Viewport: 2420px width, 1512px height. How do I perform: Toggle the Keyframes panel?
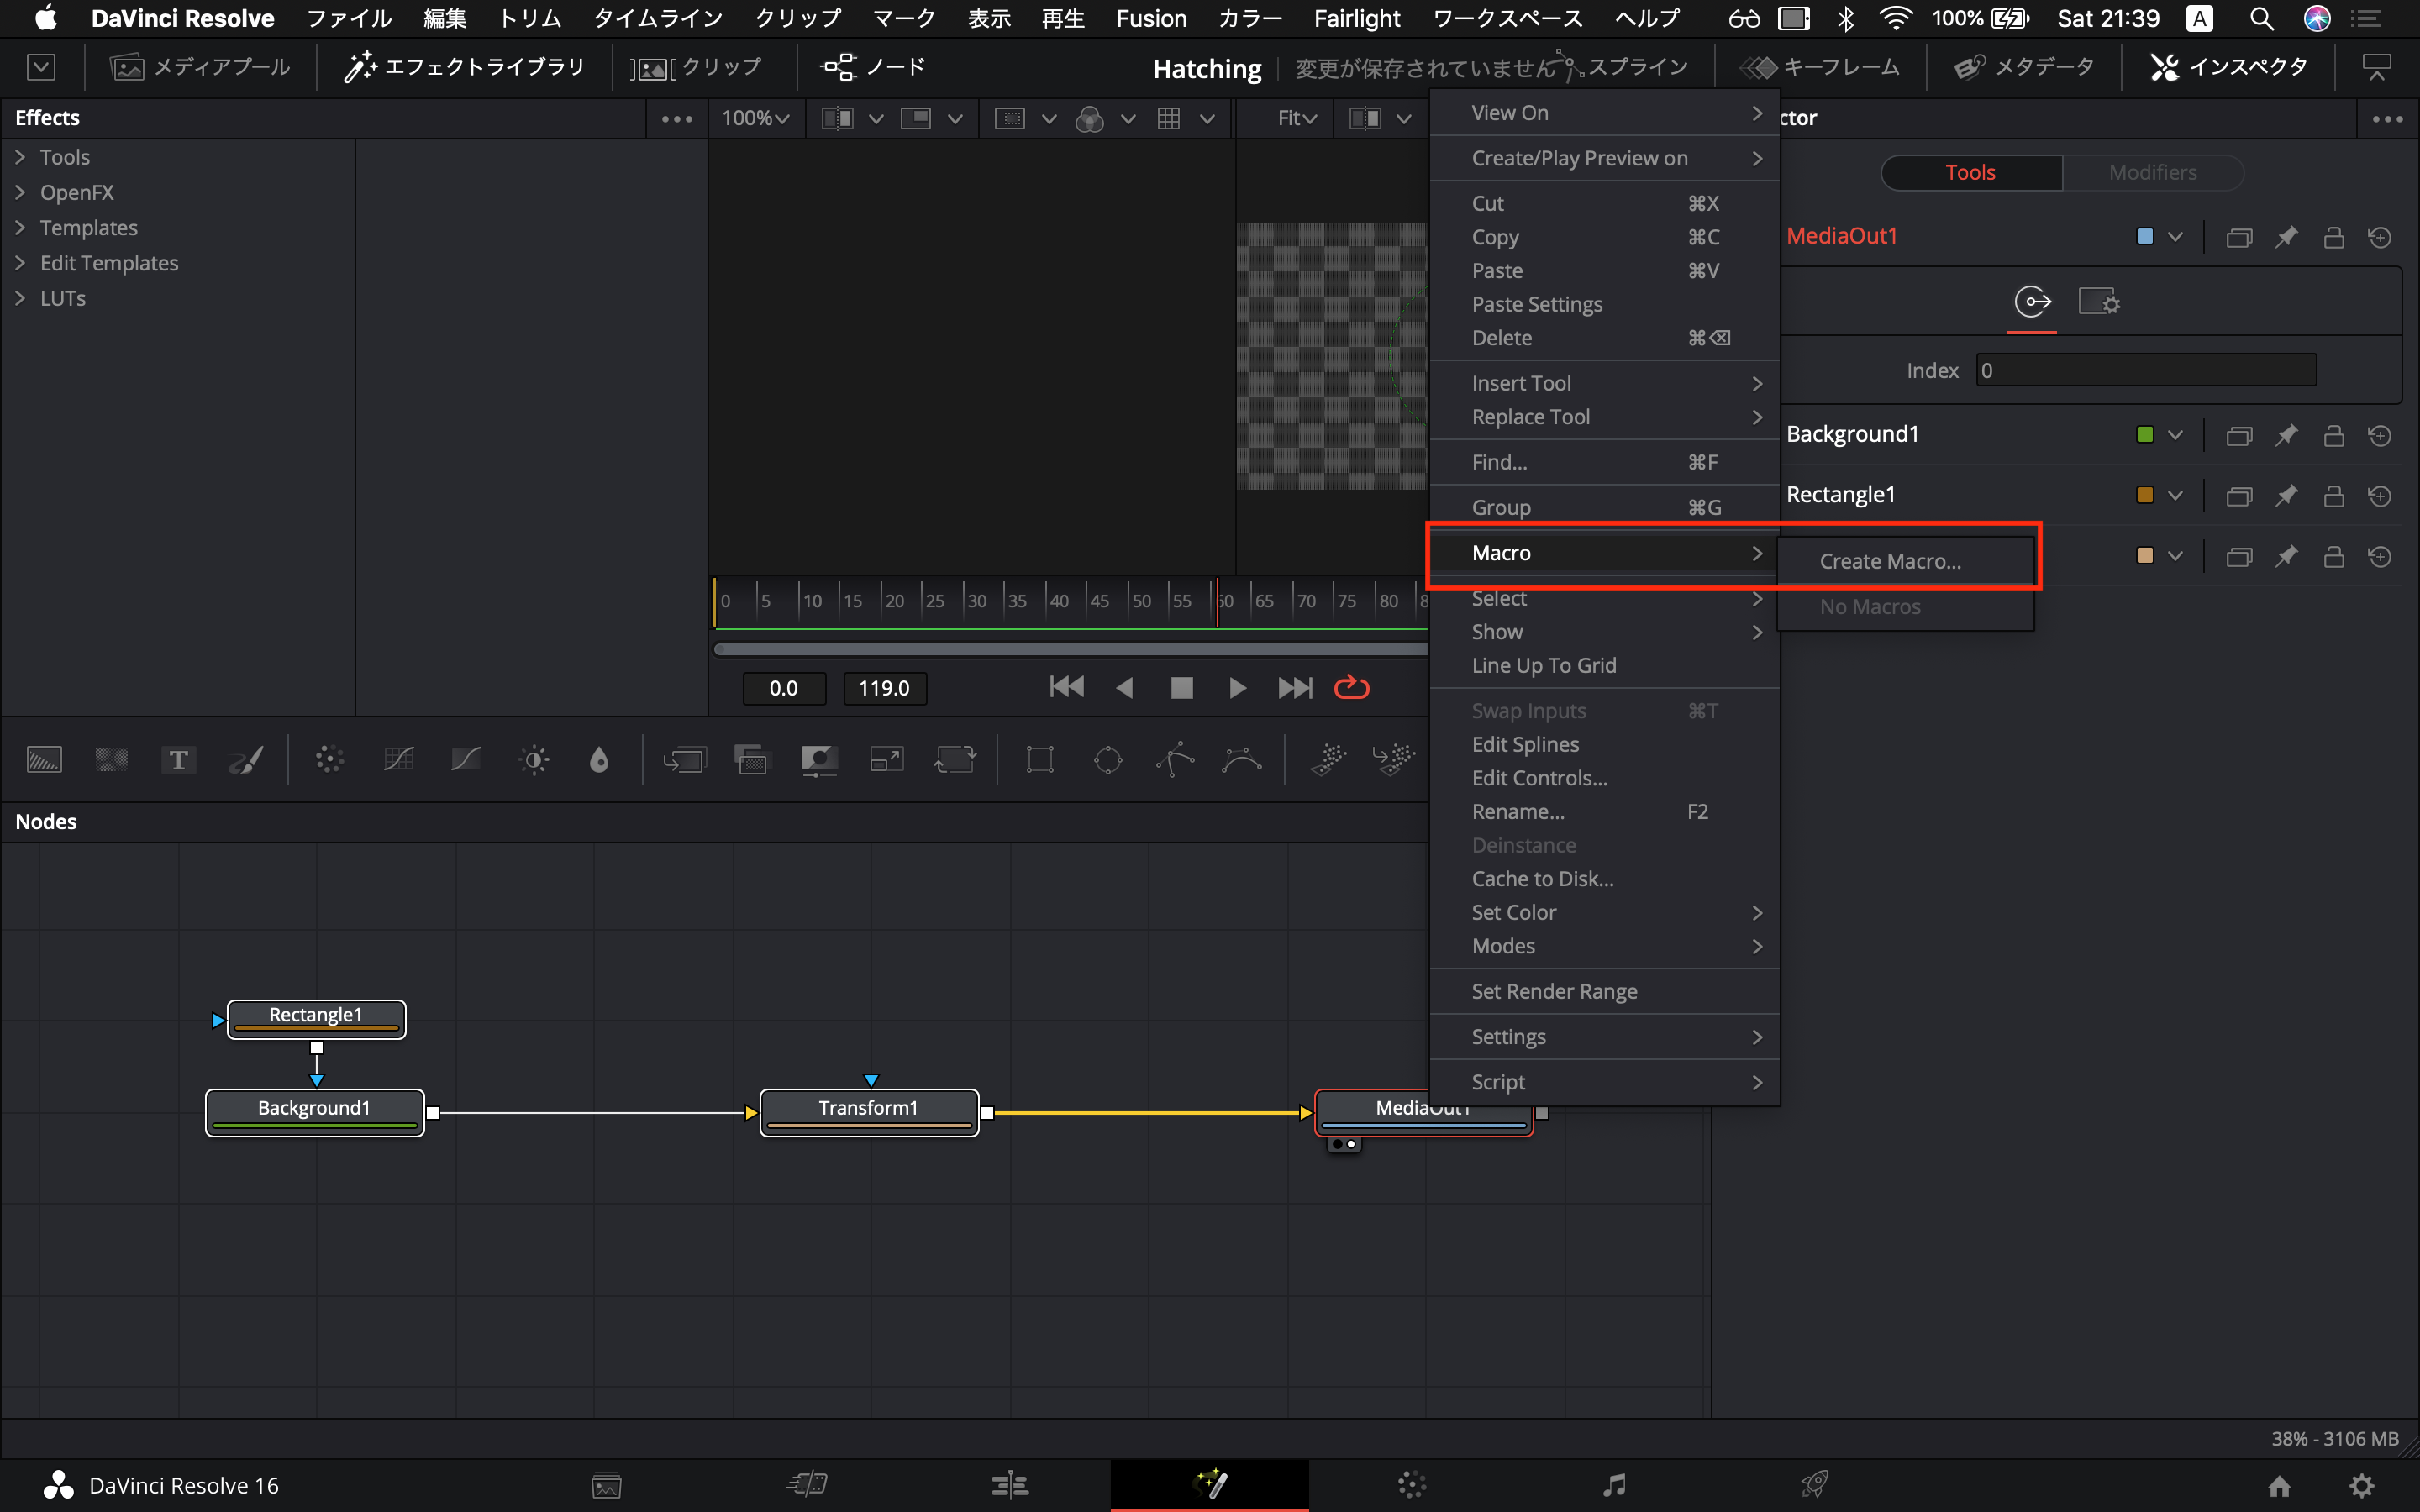pyautogui.click(x=1820, y=67)
